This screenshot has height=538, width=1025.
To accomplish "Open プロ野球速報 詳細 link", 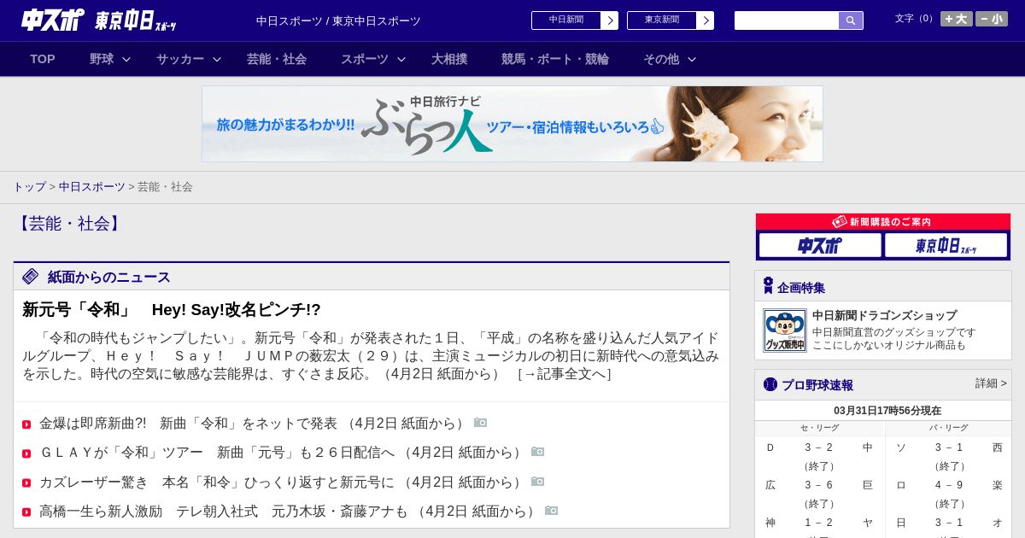I will [991, 383].
